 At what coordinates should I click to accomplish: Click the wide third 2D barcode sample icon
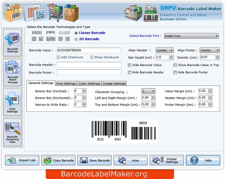[51, 39]
